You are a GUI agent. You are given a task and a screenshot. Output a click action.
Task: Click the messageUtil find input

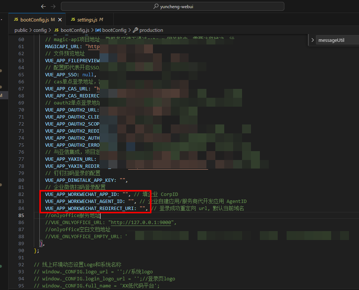(337, 40)
